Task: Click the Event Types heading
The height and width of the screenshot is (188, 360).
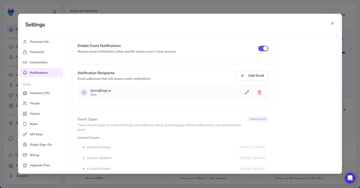Action: [x=88, y=119]
